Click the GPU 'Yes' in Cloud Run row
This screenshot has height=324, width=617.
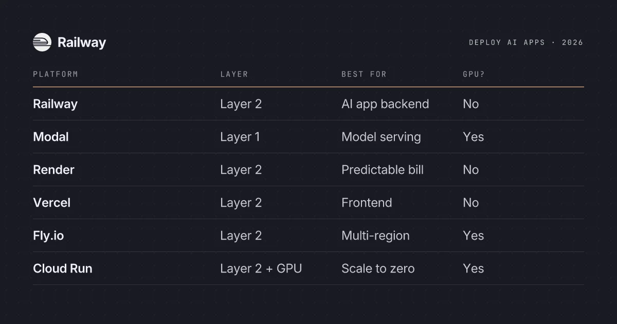(474, 268)
